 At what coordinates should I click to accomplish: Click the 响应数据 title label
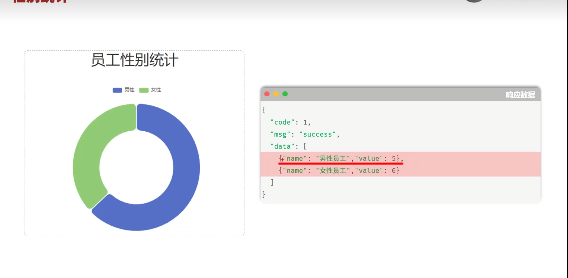click(x=520, y=95)
